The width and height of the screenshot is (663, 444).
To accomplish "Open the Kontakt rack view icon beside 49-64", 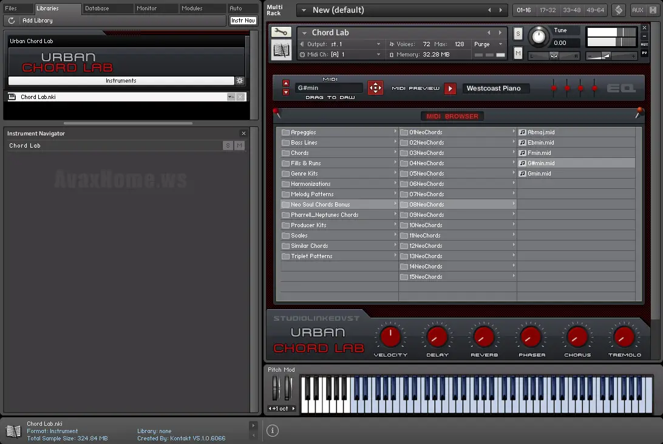I will (x=619, y=10).
